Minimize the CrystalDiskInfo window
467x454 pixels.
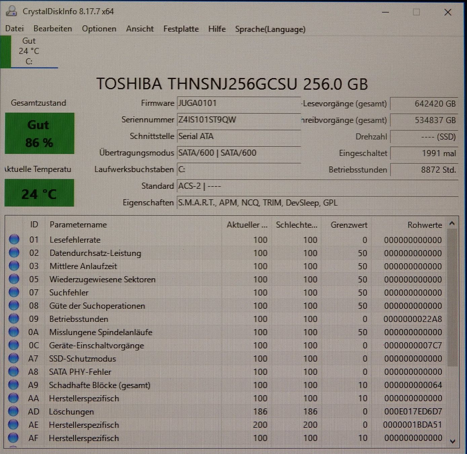[x=386, y=12]
